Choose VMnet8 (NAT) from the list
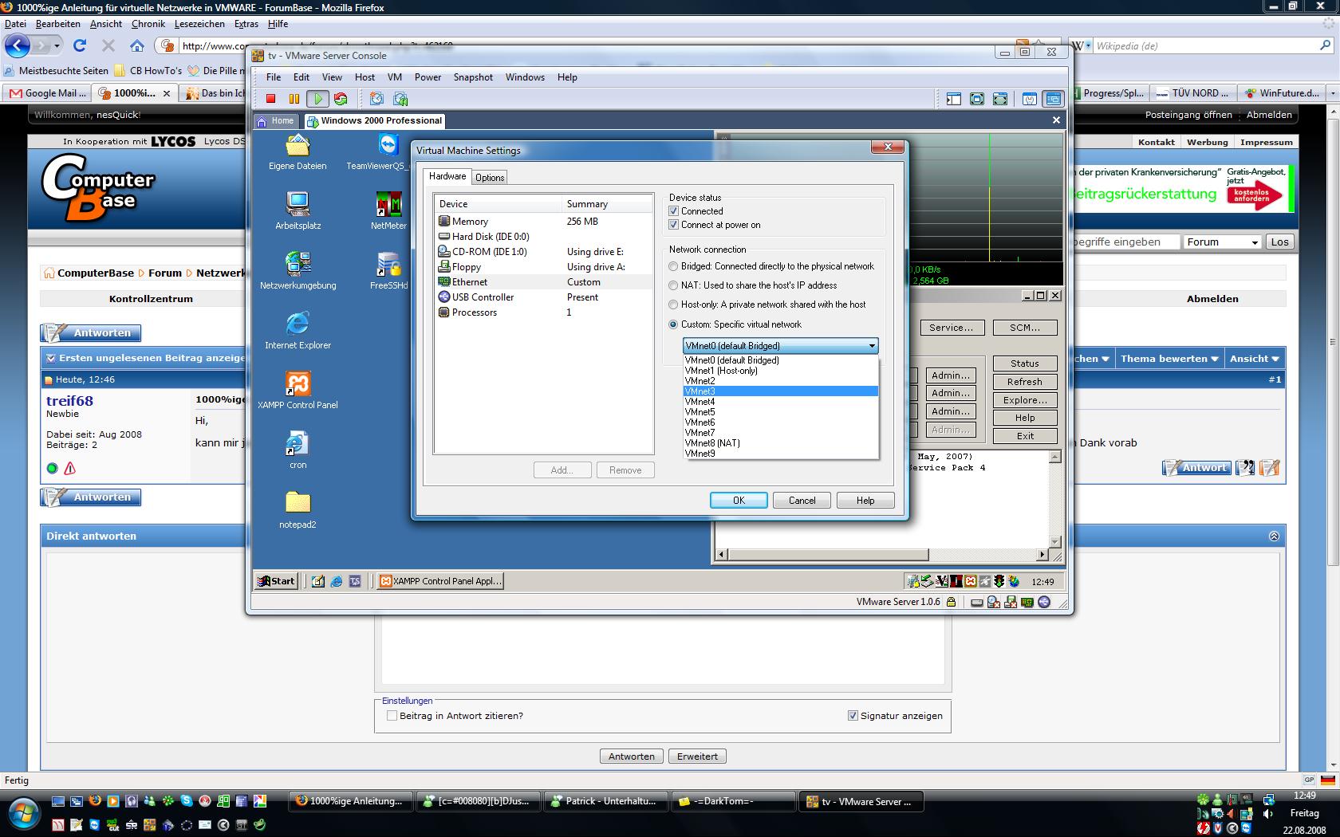The width and height of the screenshot is (1340, 837). [x=781, y=443]
